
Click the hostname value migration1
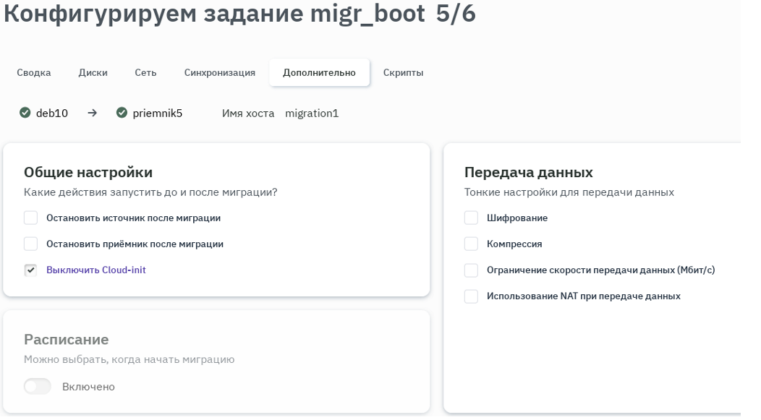pos(311,113)
